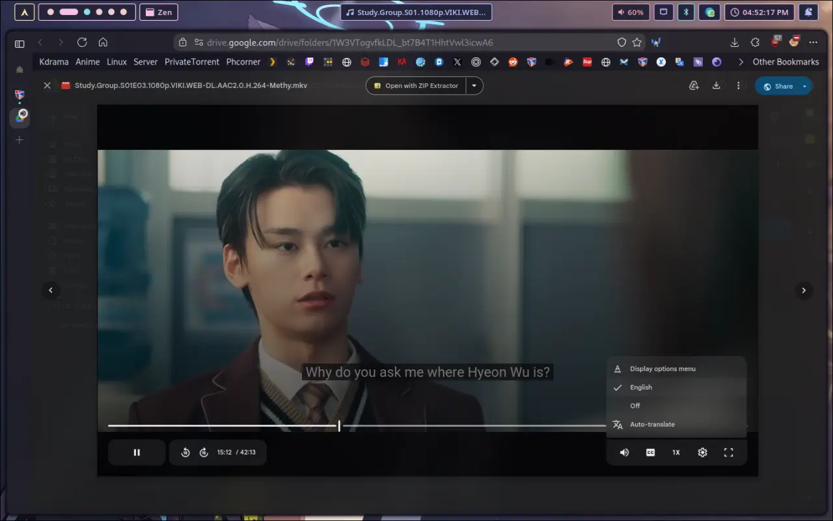This screenshot has height=521, width=833.
Task: Open the preview more actions menu
Action: (738, 85)
